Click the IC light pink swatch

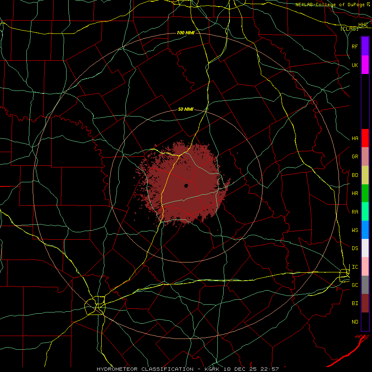(365, 267)
